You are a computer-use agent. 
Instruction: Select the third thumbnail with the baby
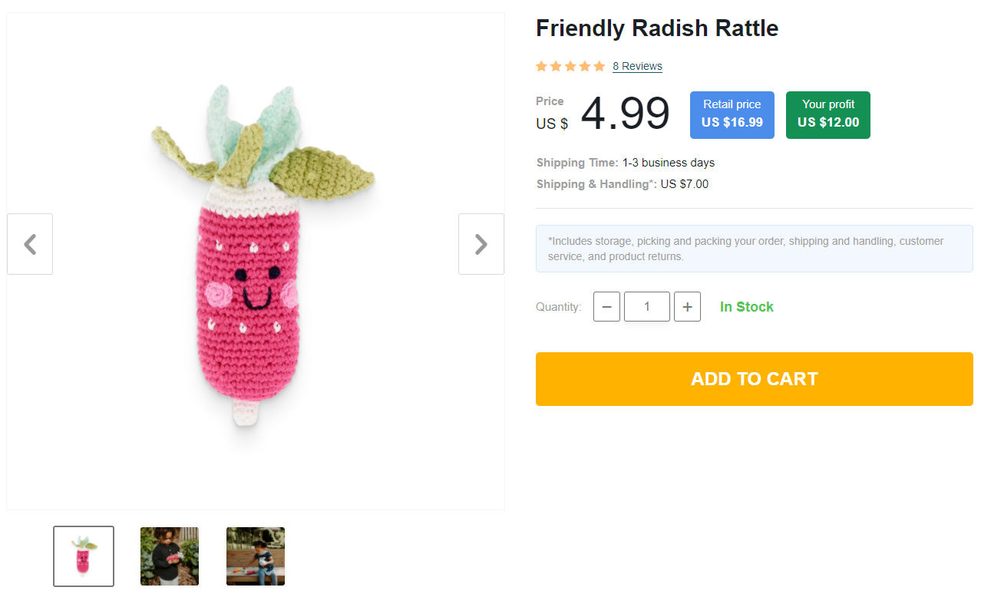click(255, 556)
